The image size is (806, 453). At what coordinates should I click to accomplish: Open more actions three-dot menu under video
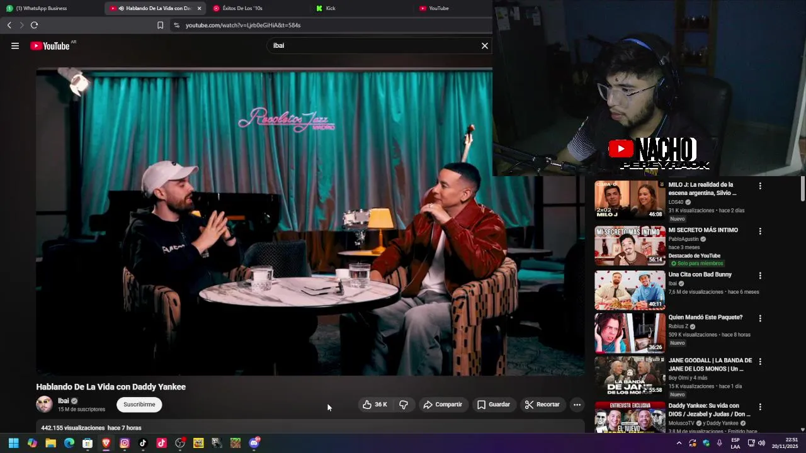click(x=577, y=405)
